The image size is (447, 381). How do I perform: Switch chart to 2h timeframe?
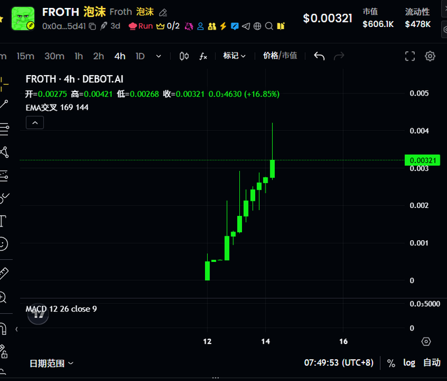[99, 56]
